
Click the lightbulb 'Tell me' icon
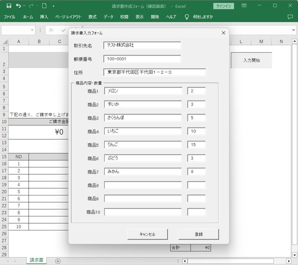point(186,17)
